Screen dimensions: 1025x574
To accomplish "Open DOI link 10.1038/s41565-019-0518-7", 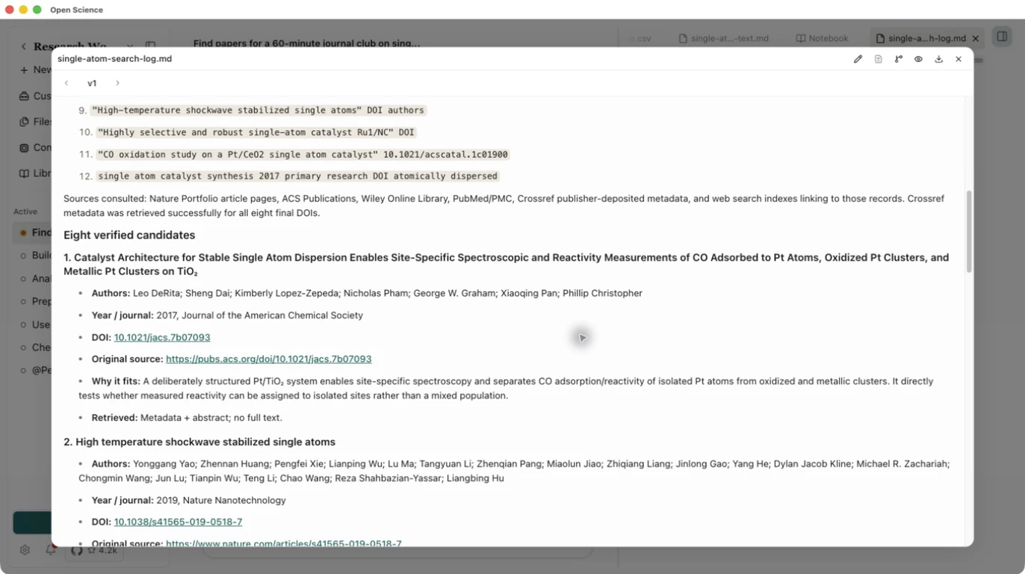I will 178,522.
